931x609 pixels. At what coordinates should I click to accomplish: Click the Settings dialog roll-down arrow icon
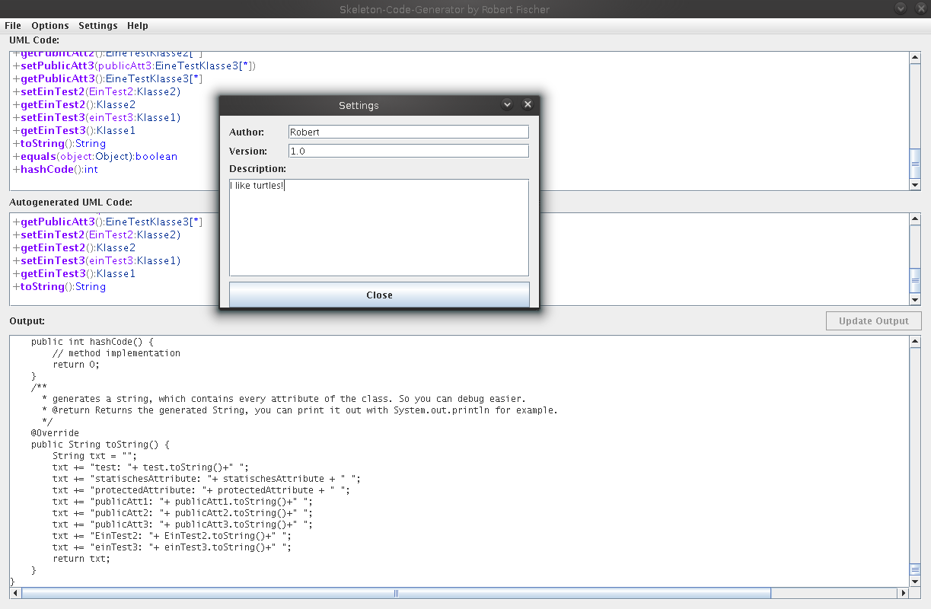coord(507,104)
